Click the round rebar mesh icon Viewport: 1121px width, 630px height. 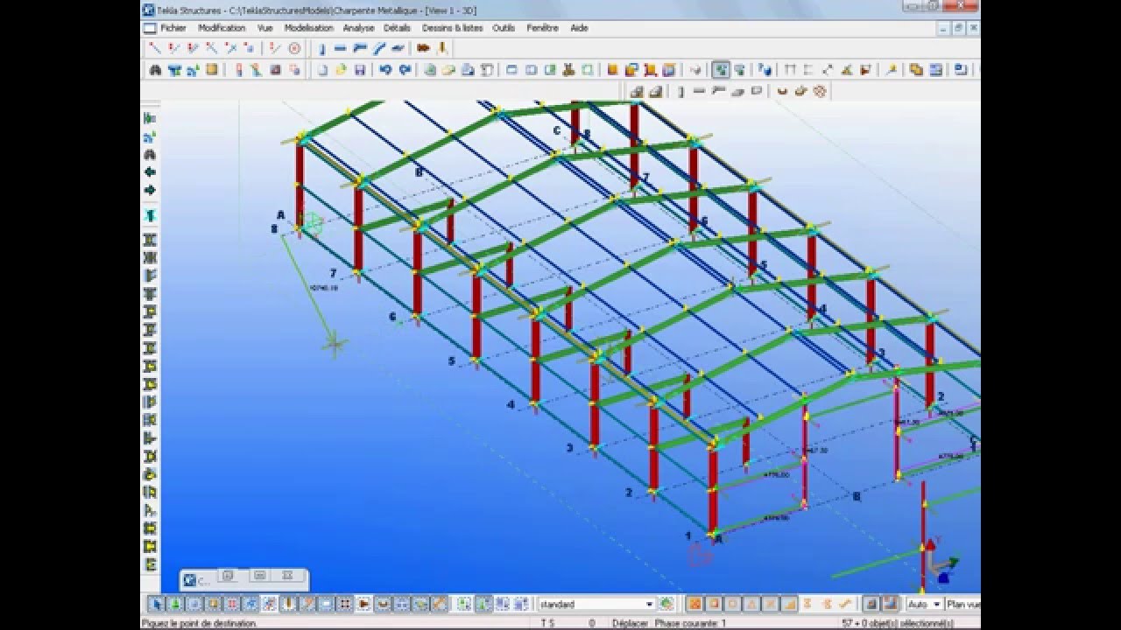[x=819, y=91]
